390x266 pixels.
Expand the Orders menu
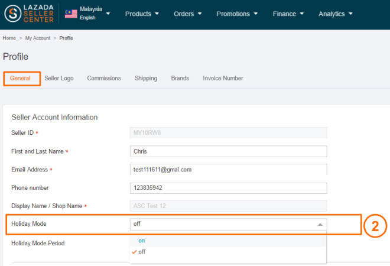(188, 14)
